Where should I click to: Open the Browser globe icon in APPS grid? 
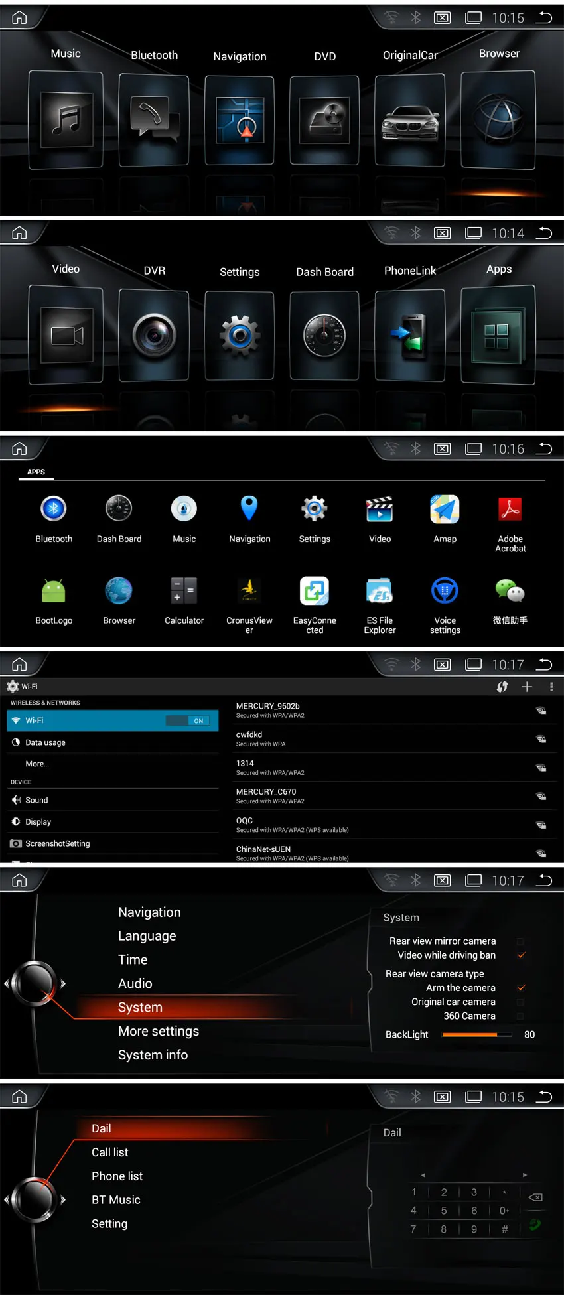pos(119,590)
